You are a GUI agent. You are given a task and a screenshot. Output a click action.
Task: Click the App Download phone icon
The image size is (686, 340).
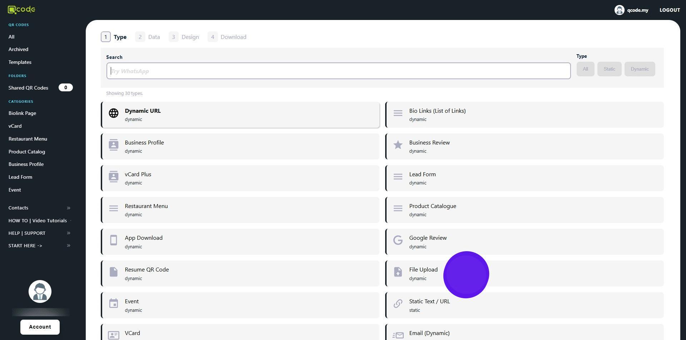pyautogui.click(x=114, y=240)
